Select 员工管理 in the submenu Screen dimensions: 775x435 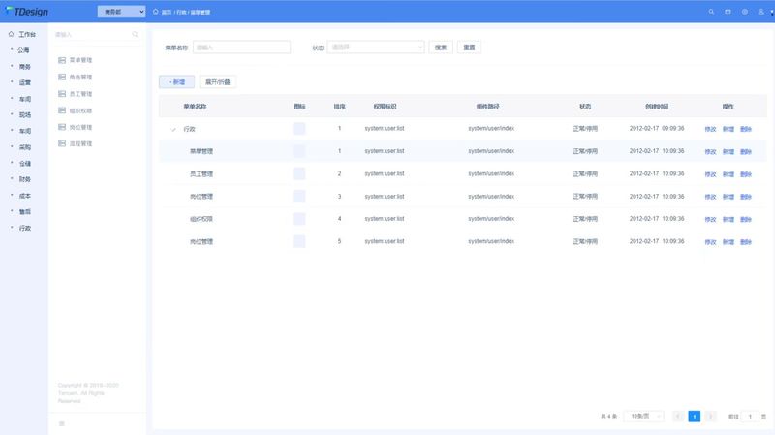[80, 93]
